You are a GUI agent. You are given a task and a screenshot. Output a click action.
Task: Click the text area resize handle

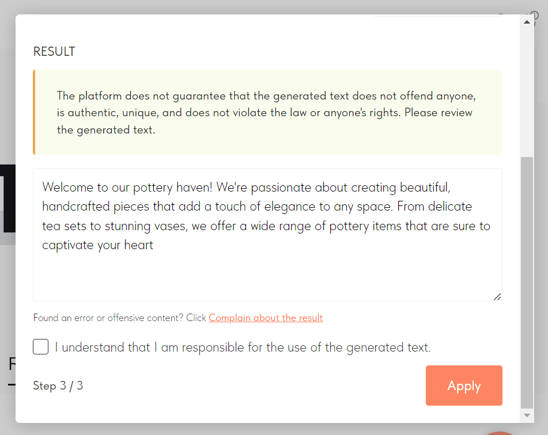tap(497, 297)
